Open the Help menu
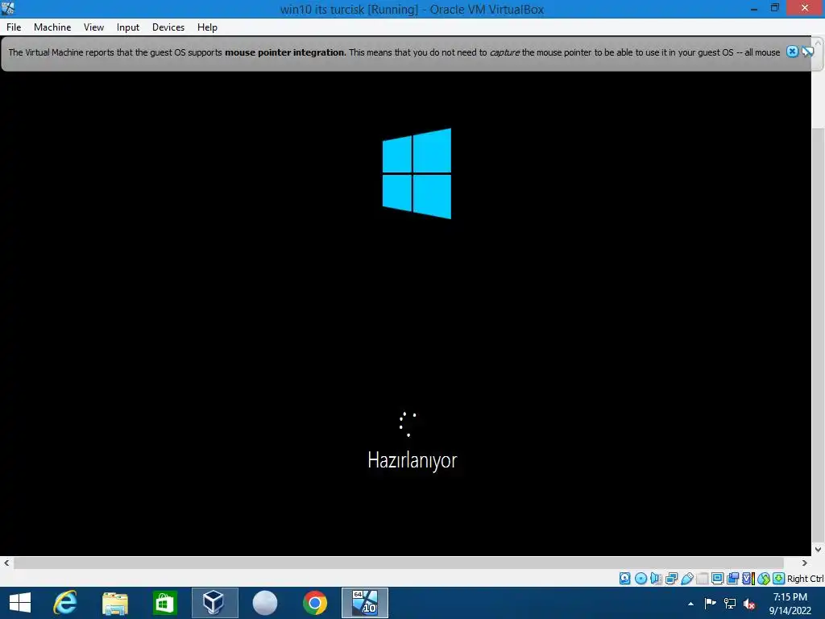The image size is (825, 619). [207, 27]
